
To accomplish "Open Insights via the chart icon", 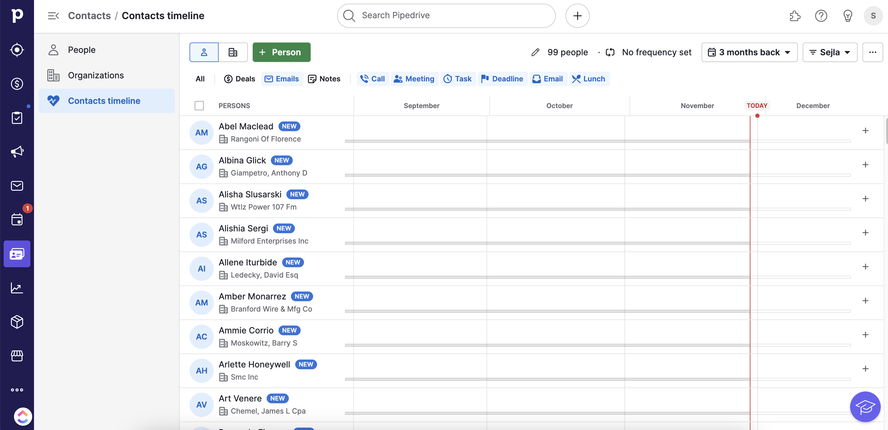I will click(x=17, y=288).
